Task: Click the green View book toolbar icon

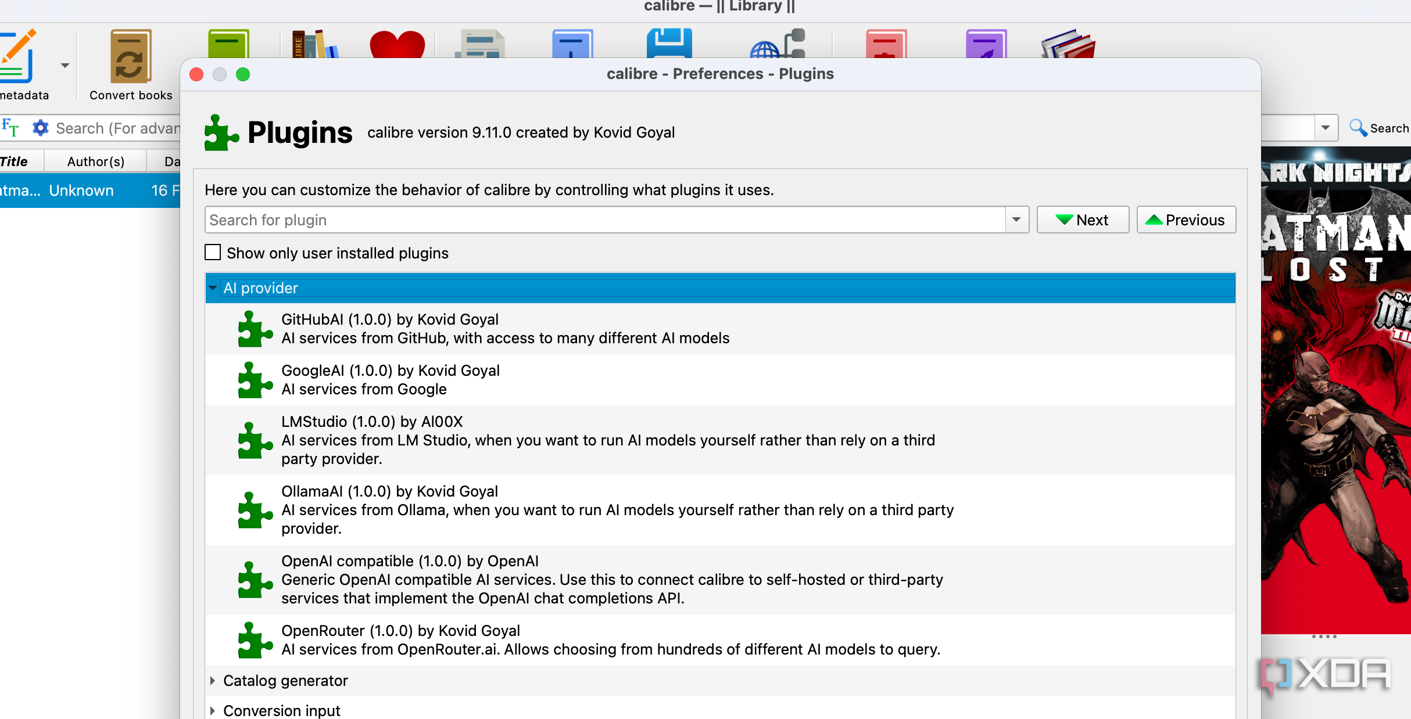Action: coord(229,44)
